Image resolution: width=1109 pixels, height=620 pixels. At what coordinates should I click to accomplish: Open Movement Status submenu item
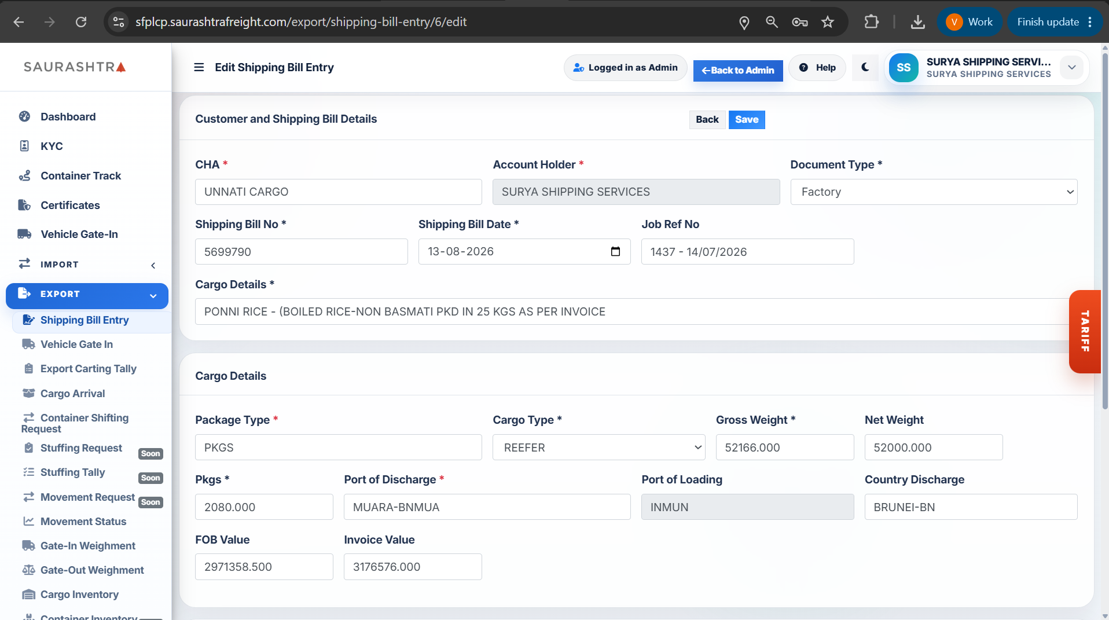pos(83,522)
